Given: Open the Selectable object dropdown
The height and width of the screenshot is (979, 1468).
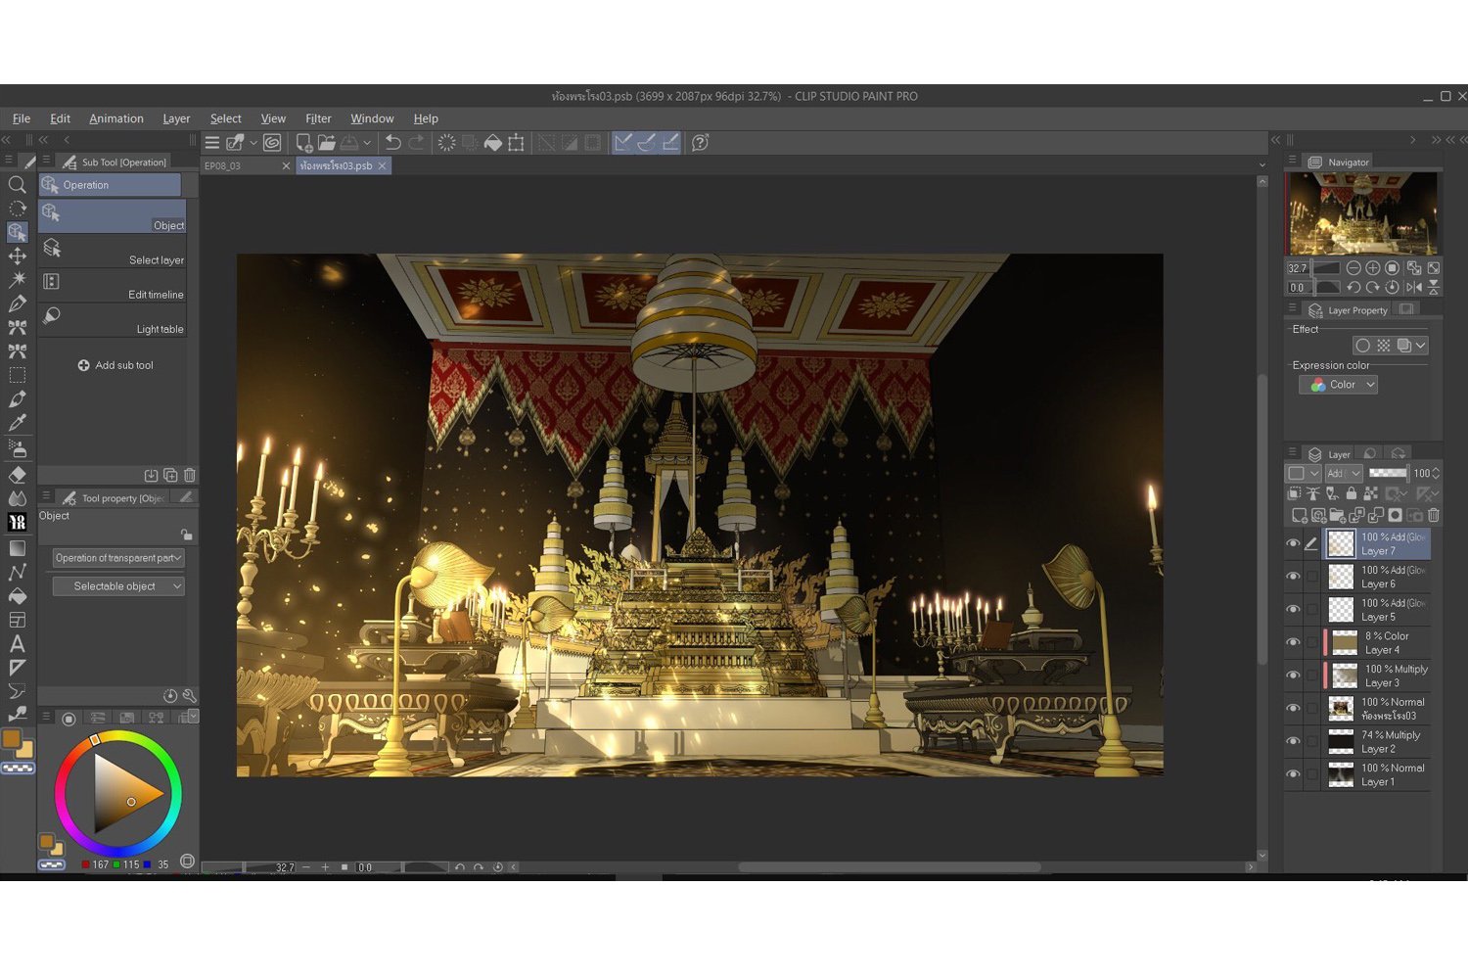Looking at the screenshot, I should coord(117,586).
